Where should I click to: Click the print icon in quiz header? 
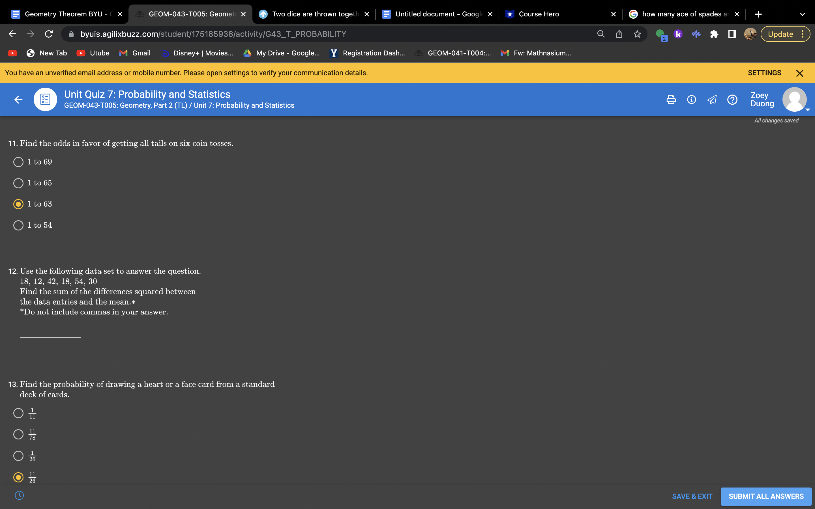pyautogui.click(x=671, y=100)
